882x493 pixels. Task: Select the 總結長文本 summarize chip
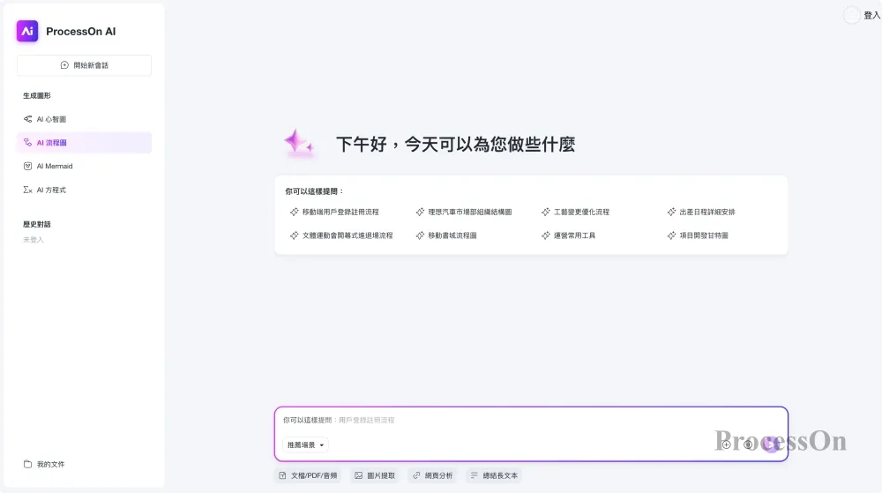point(494,475)
